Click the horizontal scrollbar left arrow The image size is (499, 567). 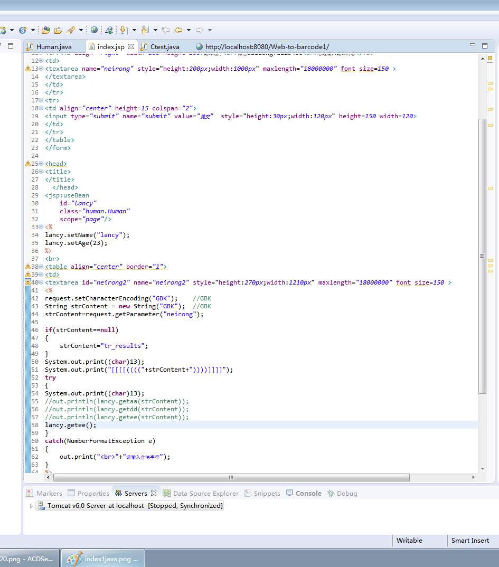pos(48,477)
